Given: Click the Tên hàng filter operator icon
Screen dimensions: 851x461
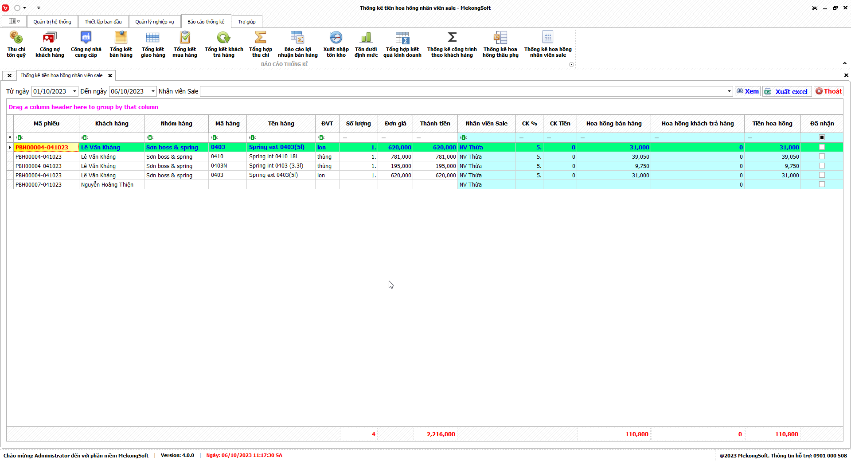Looking at the screenshot, I should point(252,138).
